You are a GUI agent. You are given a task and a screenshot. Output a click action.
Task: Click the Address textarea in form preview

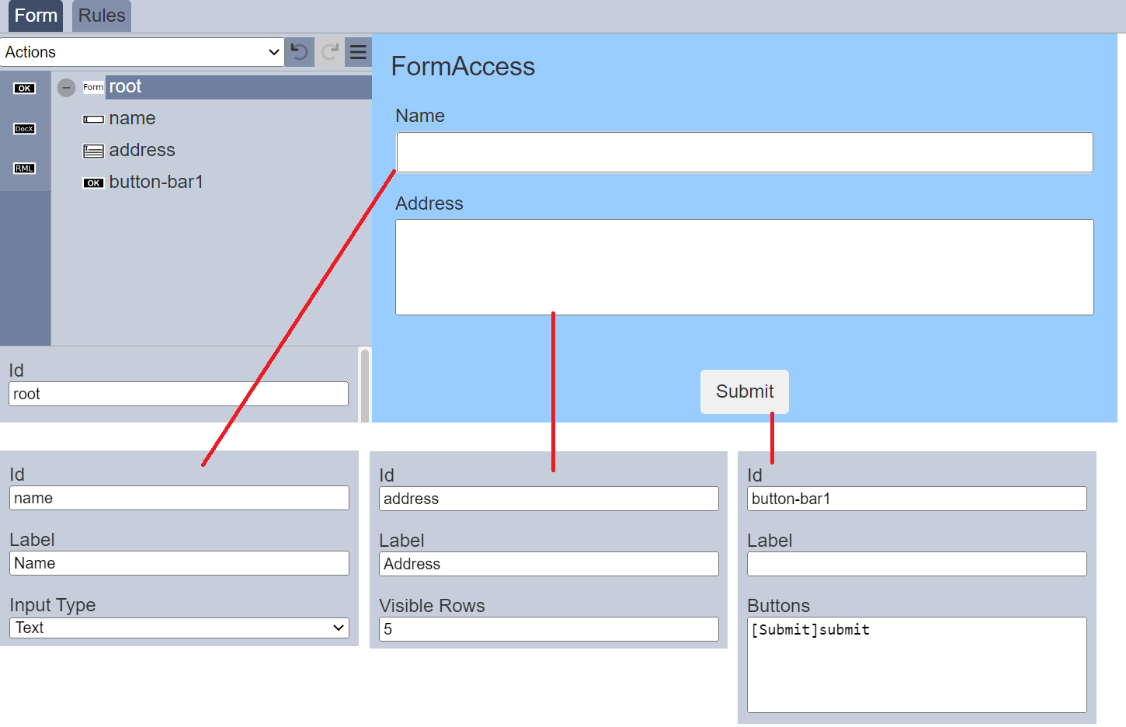pos(745,267)
